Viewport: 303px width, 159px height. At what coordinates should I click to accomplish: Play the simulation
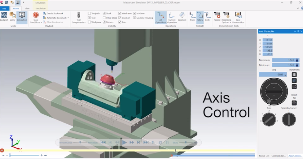(125, 143)
